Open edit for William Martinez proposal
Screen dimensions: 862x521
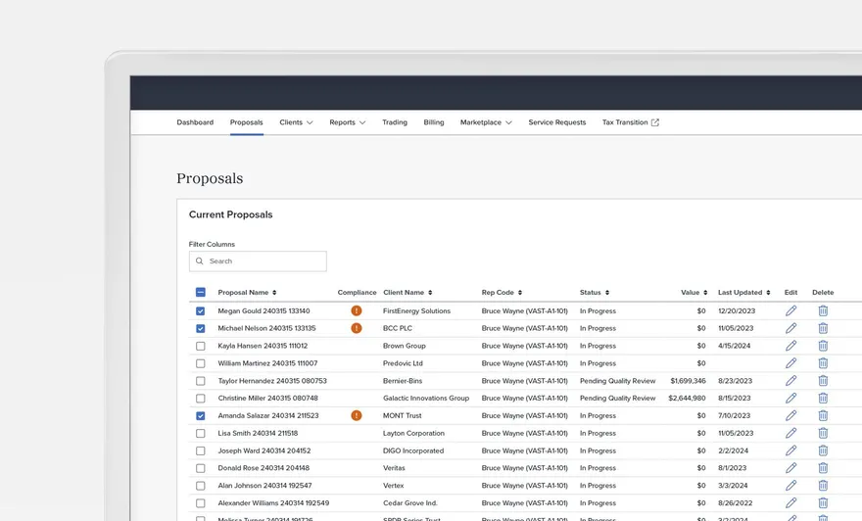coord(790,363)
